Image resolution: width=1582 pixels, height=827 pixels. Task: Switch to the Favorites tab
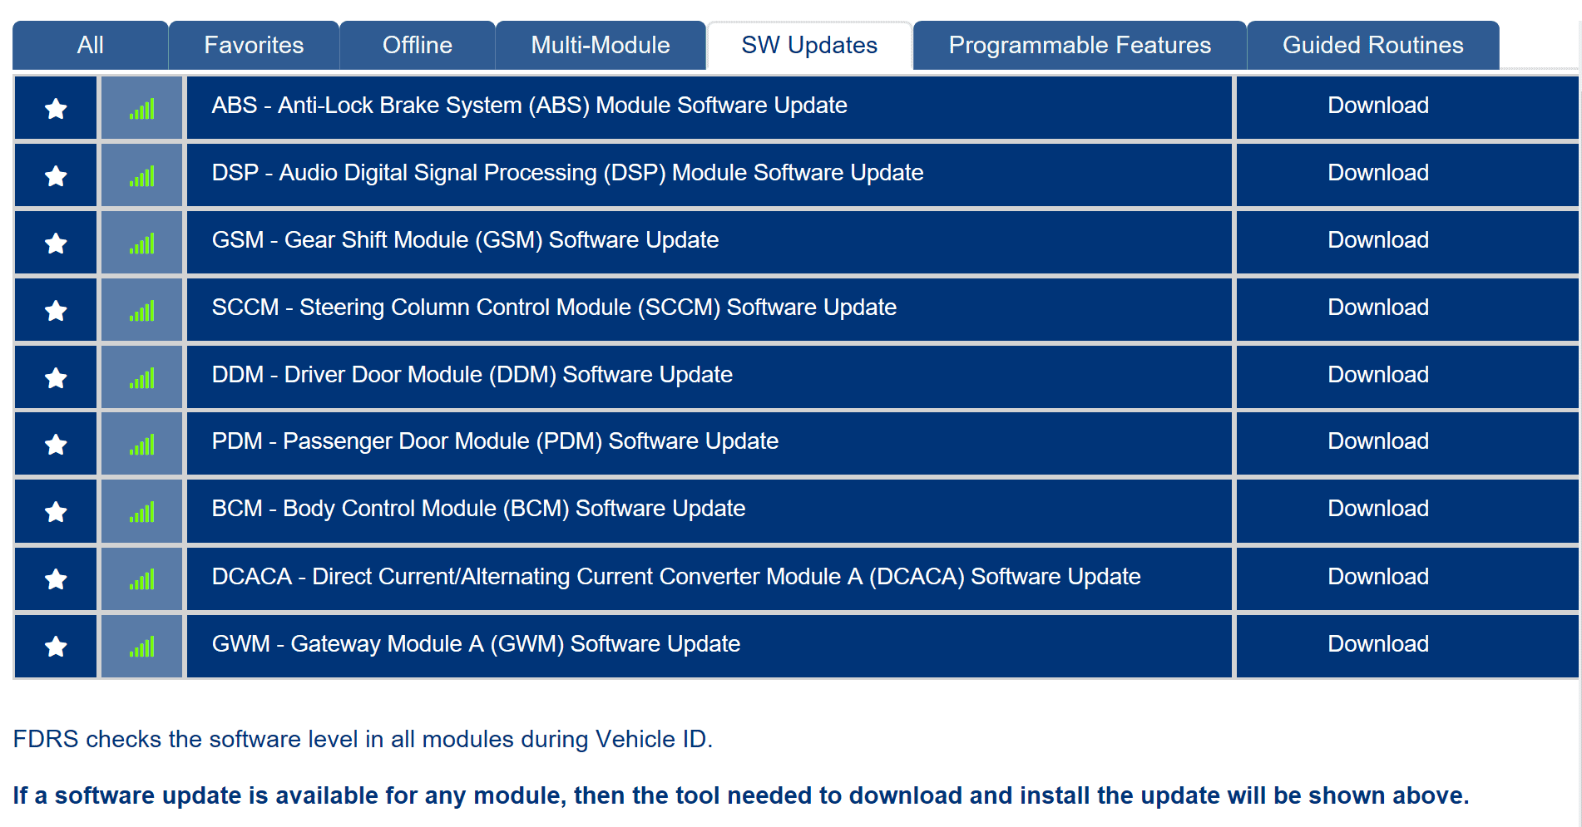pos(254,45)
